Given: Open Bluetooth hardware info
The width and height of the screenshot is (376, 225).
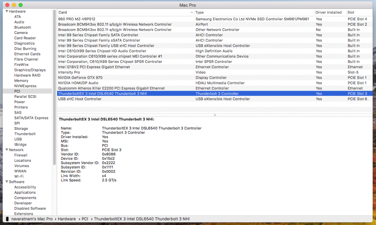Looking at the screenshot, I should pyautogui.click(x=23, y=27).
